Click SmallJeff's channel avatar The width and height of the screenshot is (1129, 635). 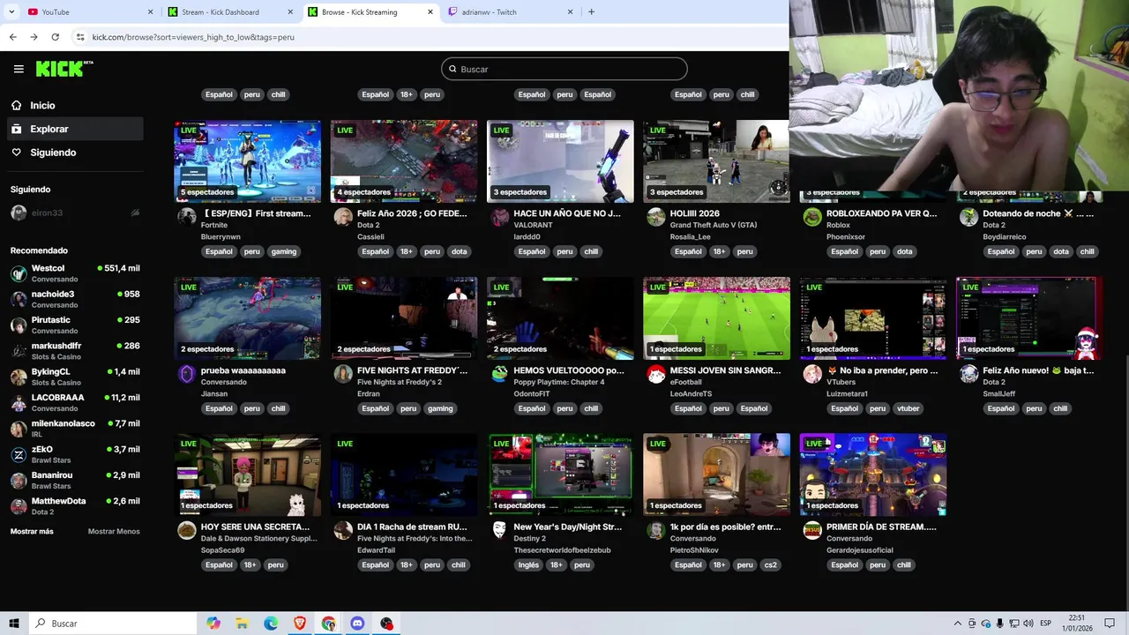click(x=969, y=374)
